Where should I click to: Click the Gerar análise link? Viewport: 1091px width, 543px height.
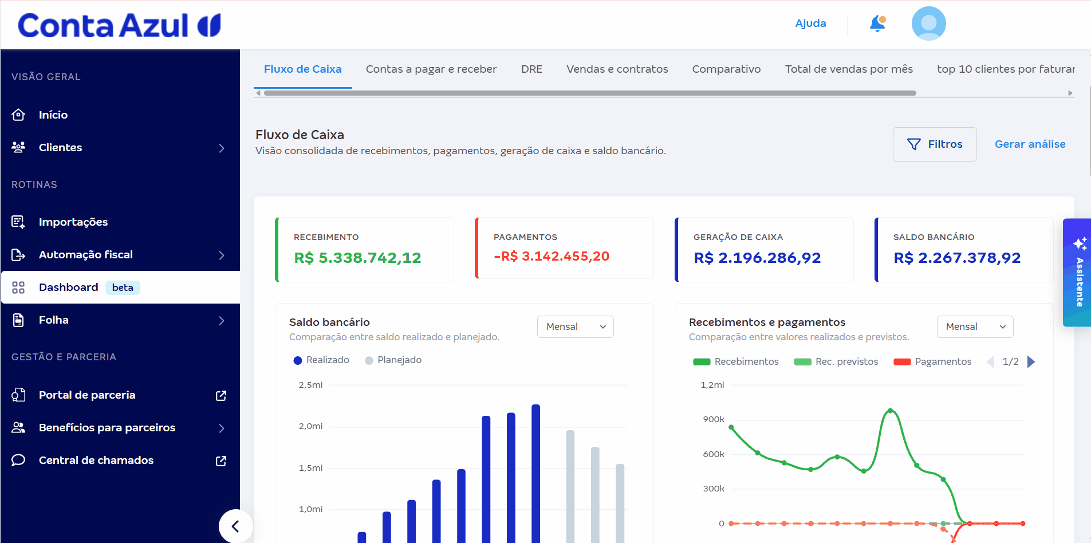pyautogui.click(x=1030, y=144)
